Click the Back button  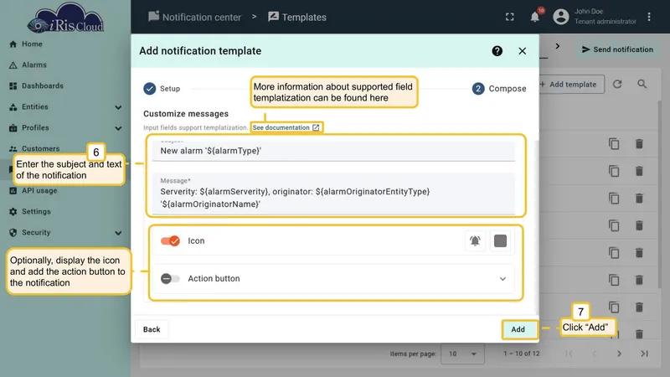coord(152,329)
